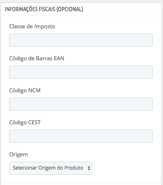This screenshot has height=185, width=163.
Task: Click the up-down arrows icon in Origem select
Action: tap(89, 168)
